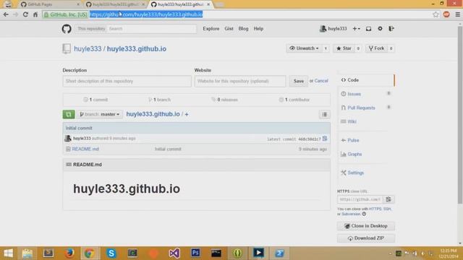Save the description and website

299,81
